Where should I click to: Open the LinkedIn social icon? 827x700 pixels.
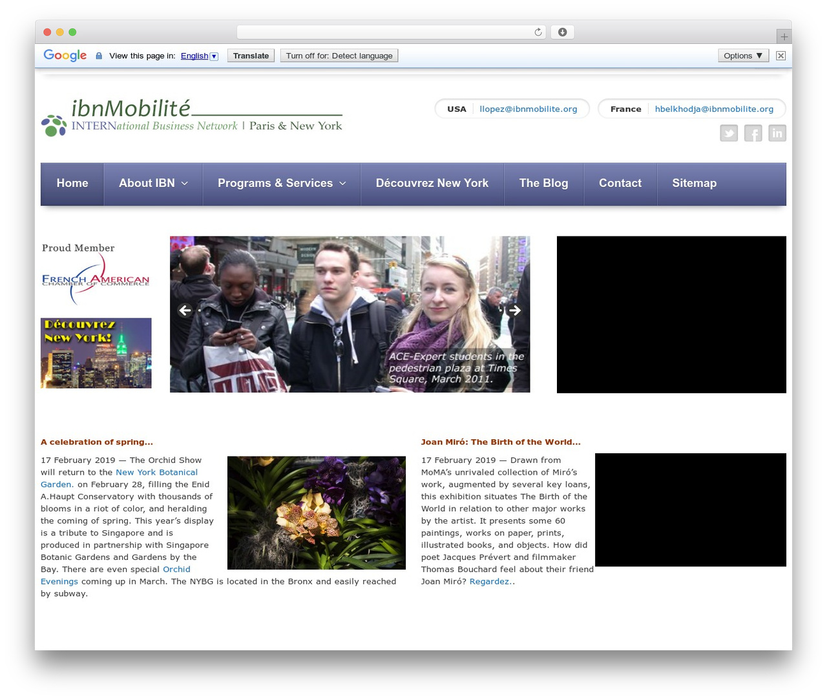pos(777,133)
